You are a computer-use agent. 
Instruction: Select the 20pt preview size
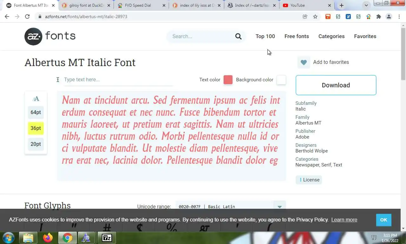pos(36,144)
